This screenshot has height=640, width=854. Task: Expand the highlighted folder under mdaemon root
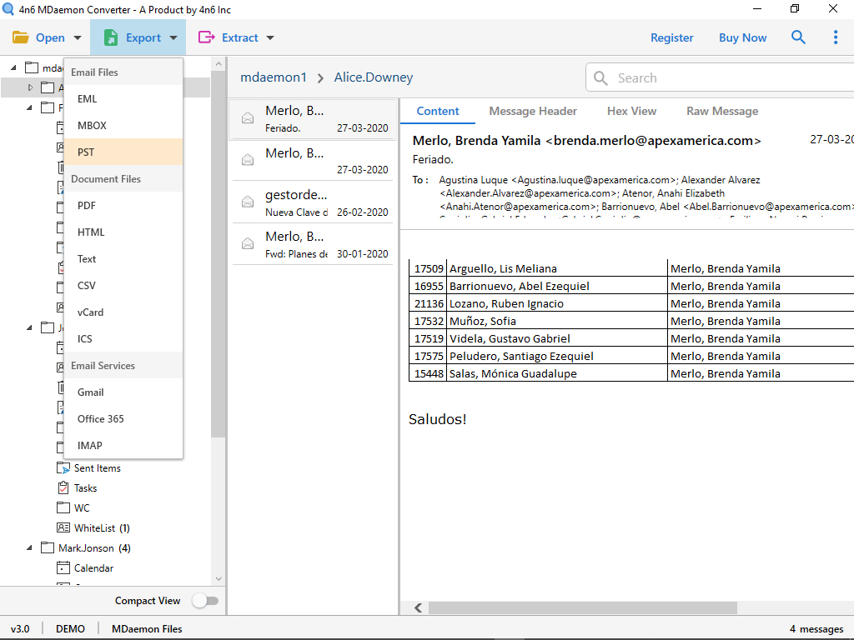coord(30,87)
